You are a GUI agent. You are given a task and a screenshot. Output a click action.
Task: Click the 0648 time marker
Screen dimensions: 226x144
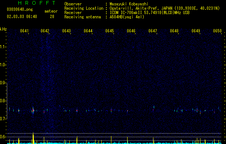pyautogui.click(x=174, y=31)
